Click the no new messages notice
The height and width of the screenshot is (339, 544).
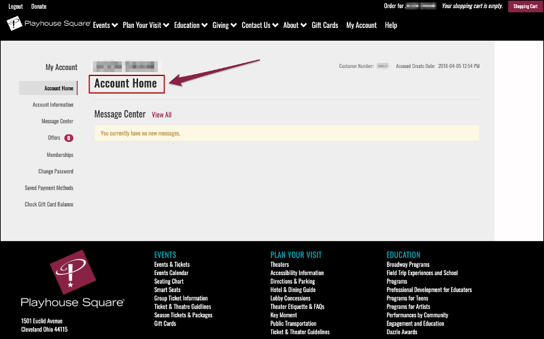click(287, 133)
